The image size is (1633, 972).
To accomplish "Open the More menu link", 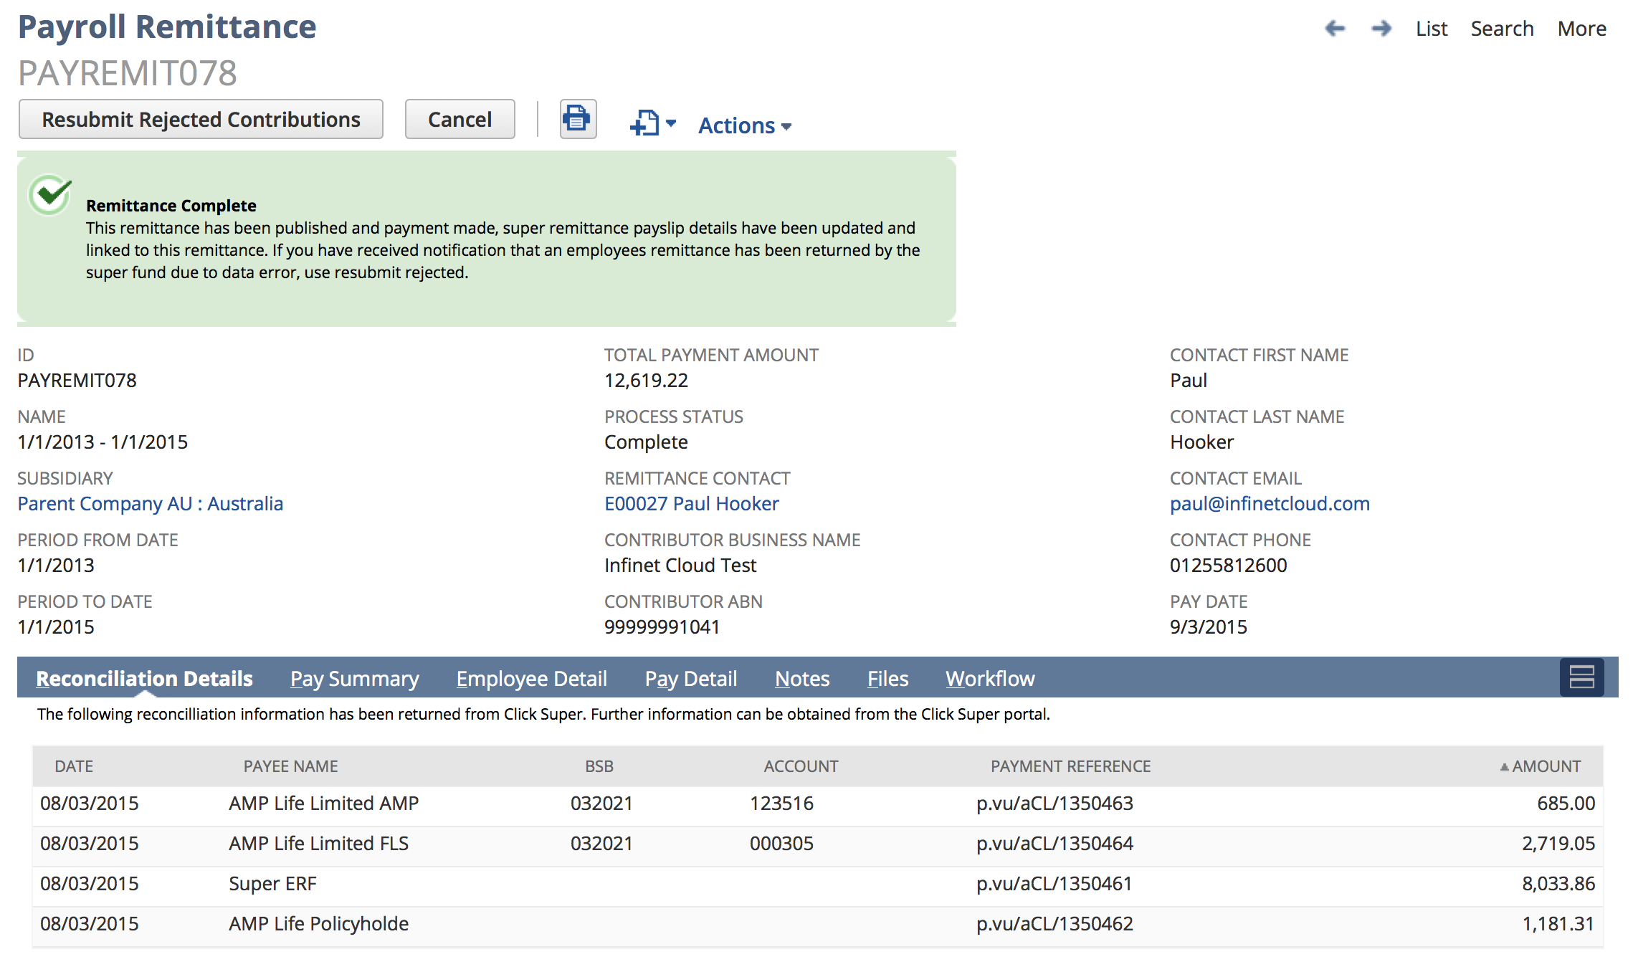I will tap(1581, 29).
